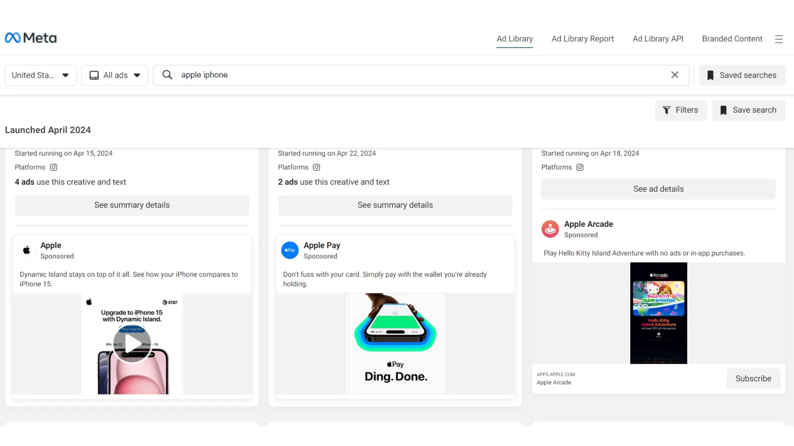The width and height of the screenshot is (794, 446).
Task: Click the search magnifier icon
Action: click(167, 75)
